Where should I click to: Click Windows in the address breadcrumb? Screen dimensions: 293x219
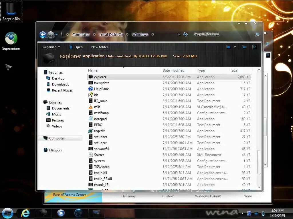pyautogui.click(x=140, y=35)
